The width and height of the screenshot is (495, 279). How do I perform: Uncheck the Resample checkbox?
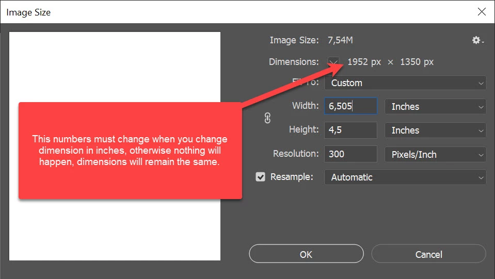click(x=261, y=177)
